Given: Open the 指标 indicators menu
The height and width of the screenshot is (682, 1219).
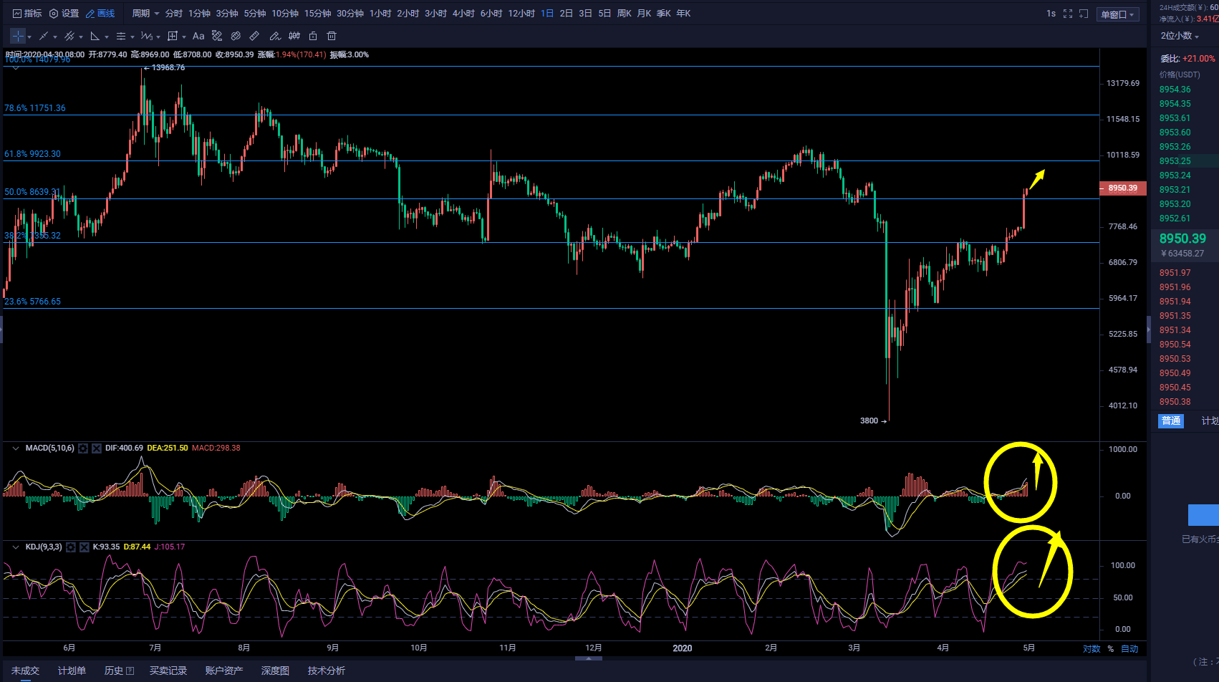Looking at the screenshot, I should point(27,14).
